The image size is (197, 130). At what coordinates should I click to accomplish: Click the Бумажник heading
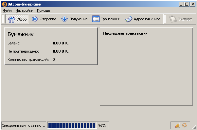point(21,34)
